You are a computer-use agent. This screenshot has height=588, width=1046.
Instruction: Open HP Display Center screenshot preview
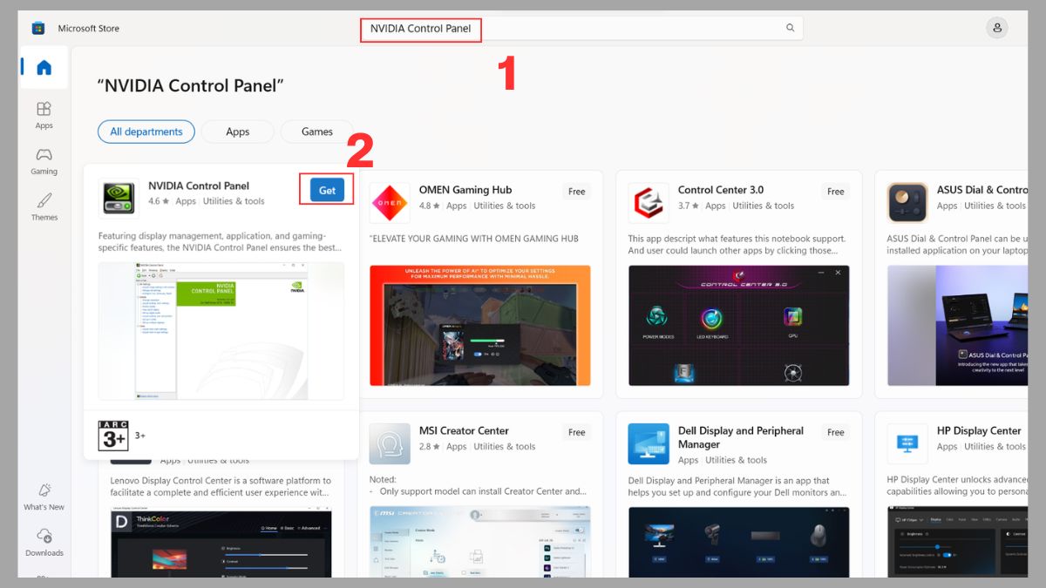click(957, 541)
